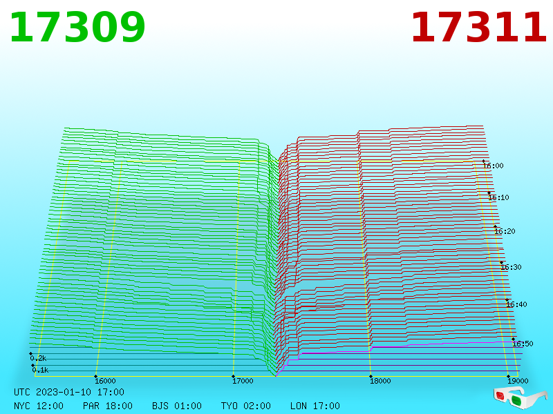This screenshot has width=553, height=414.
Task: Click the 16:10 time axis marker
Action: (498, 197)
